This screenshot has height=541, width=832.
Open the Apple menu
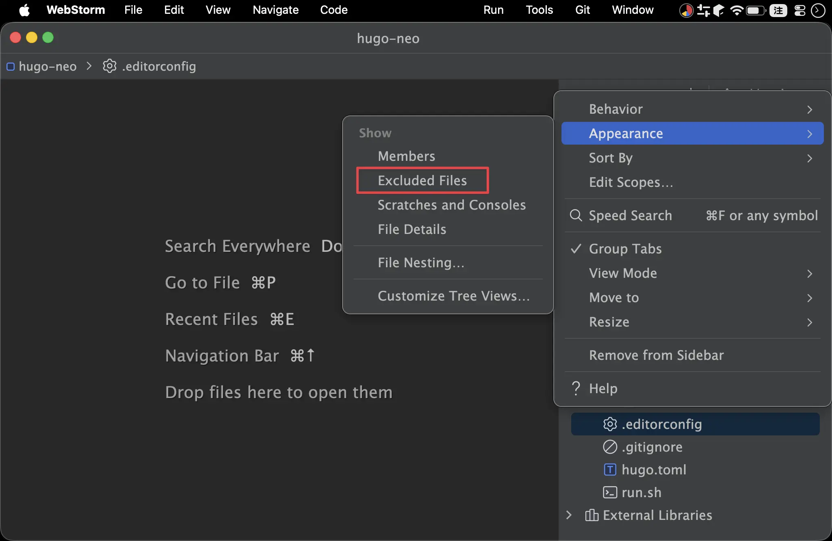24,10
